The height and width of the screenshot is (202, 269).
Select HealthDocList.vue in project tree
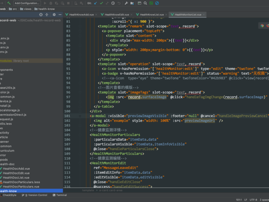tap(16, 178)
